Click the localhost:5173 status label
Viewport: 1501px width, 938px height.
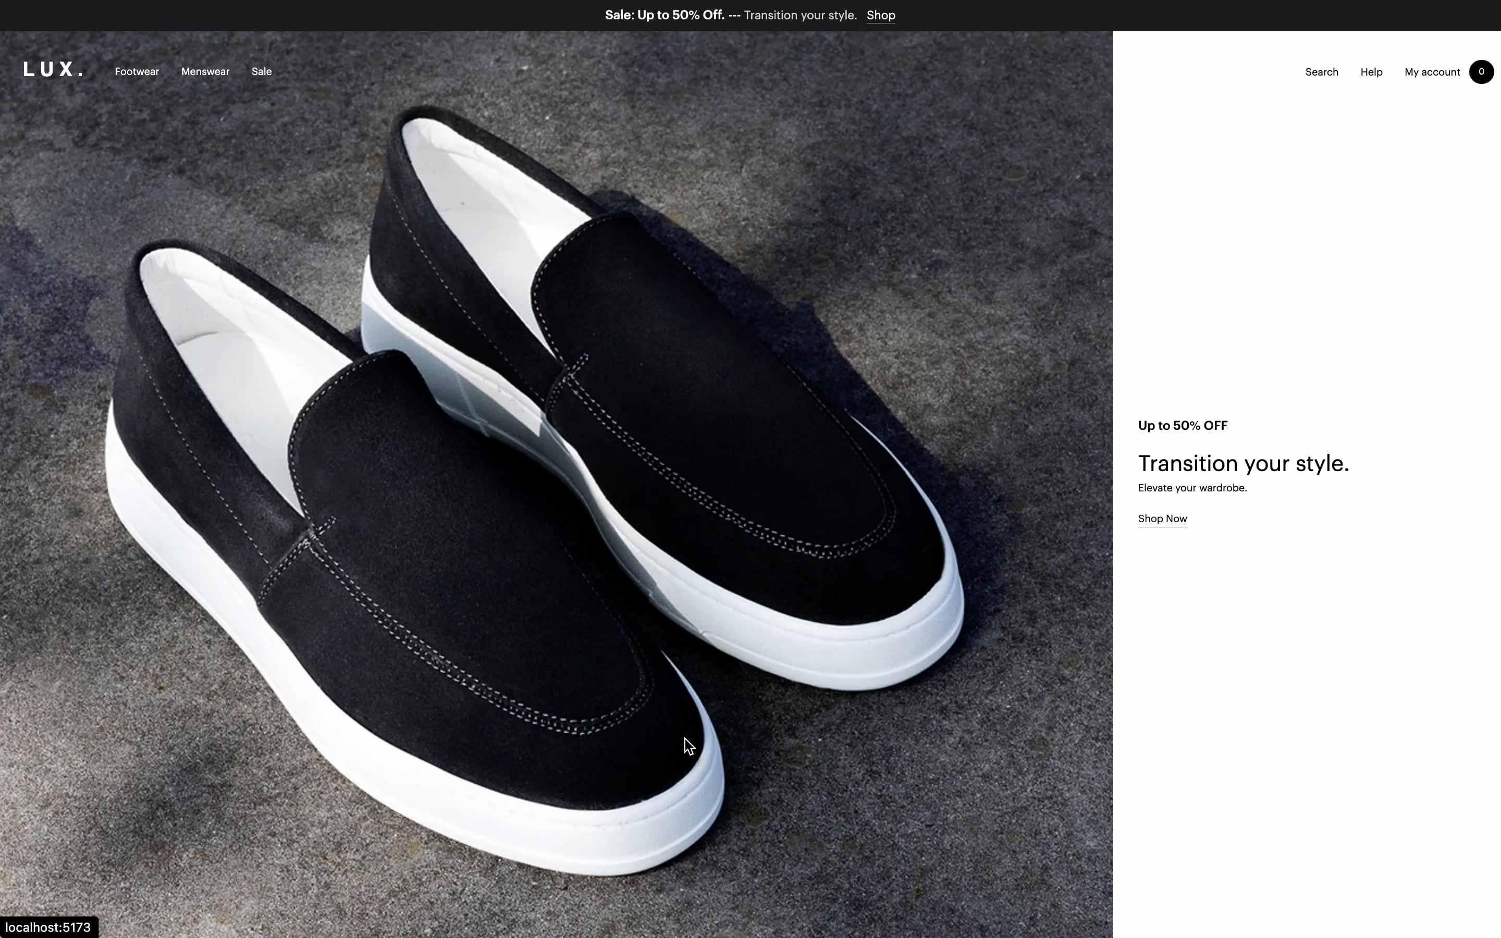[x=48, y=928]
